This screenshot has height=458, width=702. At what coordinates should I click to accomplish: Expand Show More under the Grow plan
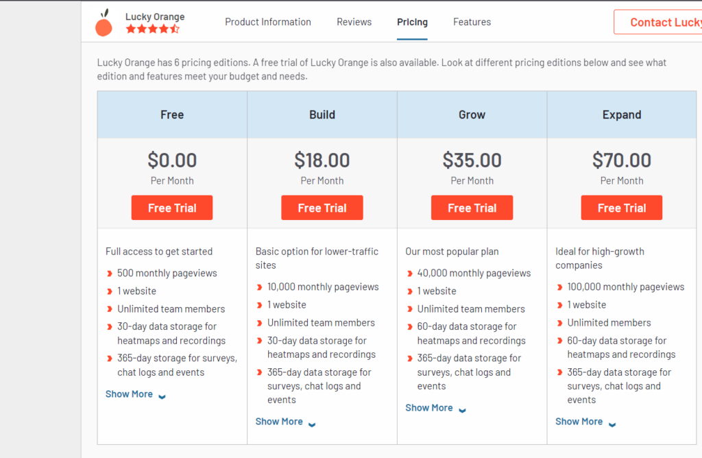coord(428,408)
